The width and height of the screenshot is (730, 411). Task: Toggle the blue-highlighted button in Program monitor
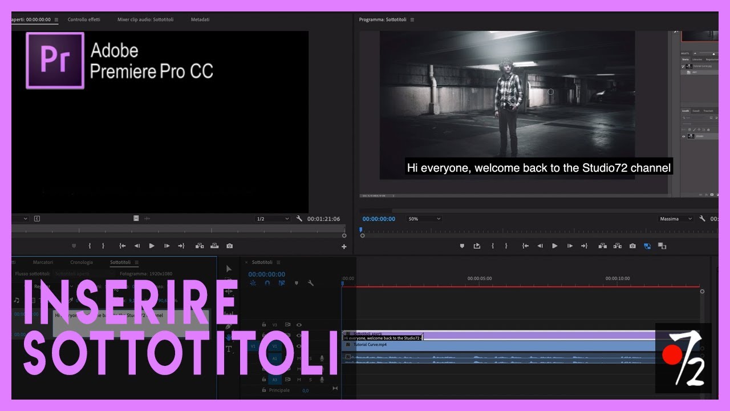pos(647,246)
